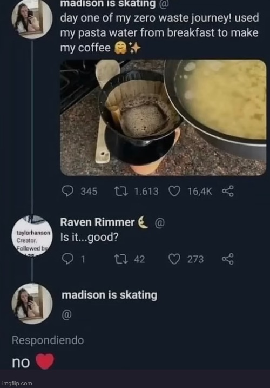270x388 pixels.
Task: Click the madison is skating name on the bottom reply
Action: pos(110,295)
